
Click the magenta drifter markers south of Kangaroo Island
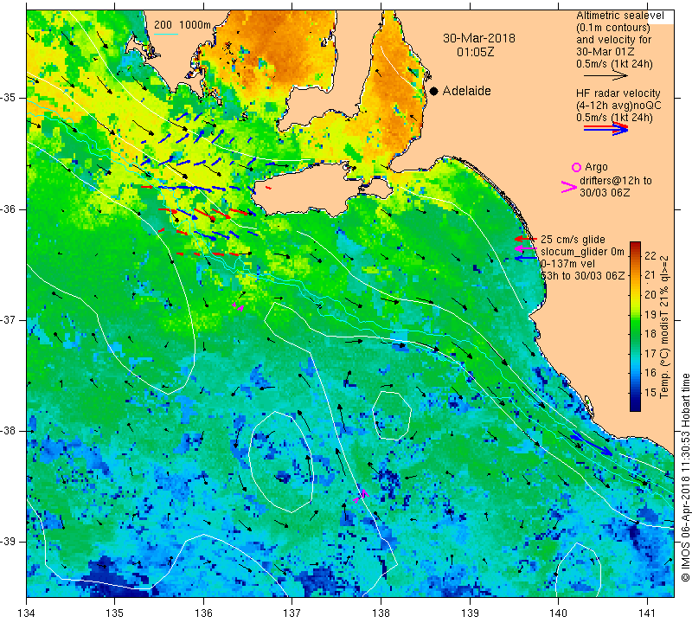[x=239, y=307]
